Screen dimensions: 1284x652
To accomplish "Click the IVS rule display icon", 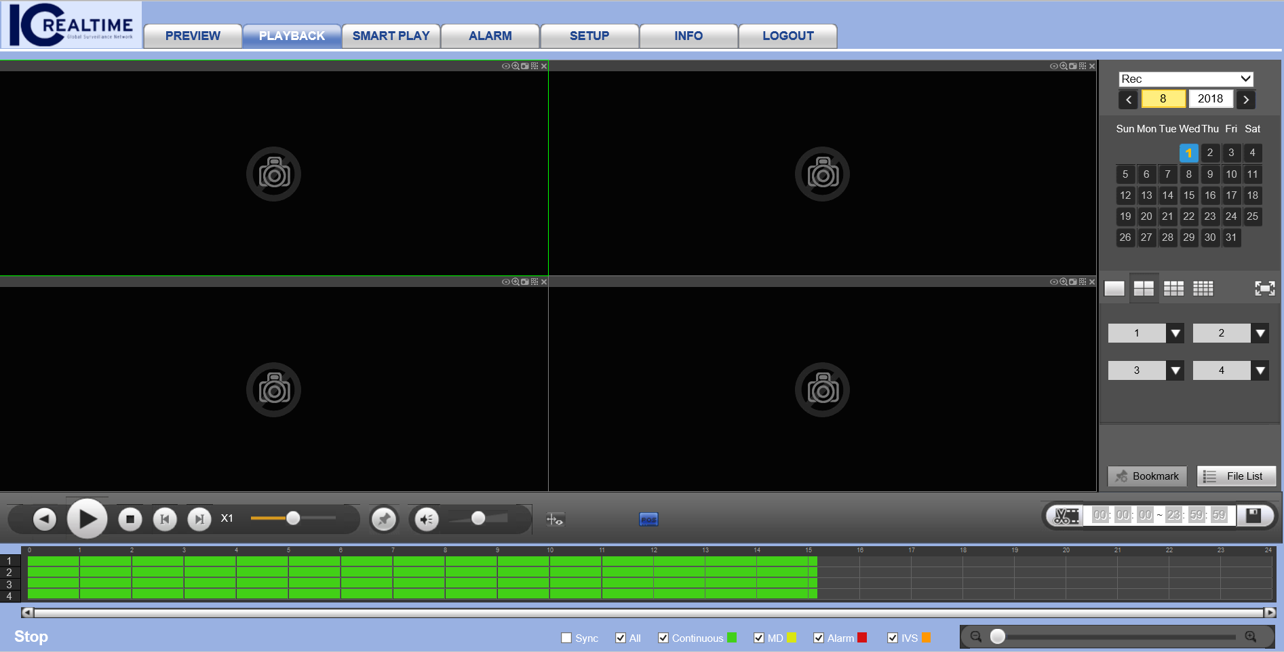I will [x=555, y=520].
